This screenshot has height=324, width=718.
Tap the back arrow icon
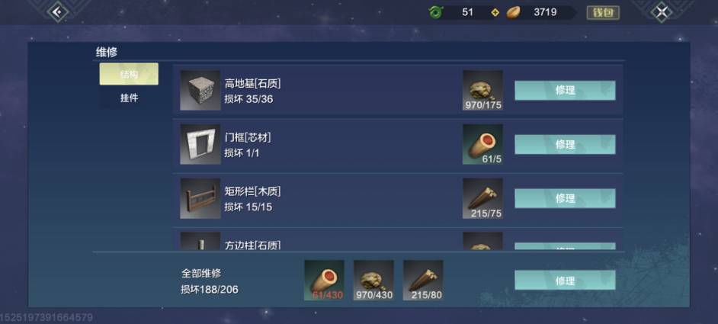[58, 12]
